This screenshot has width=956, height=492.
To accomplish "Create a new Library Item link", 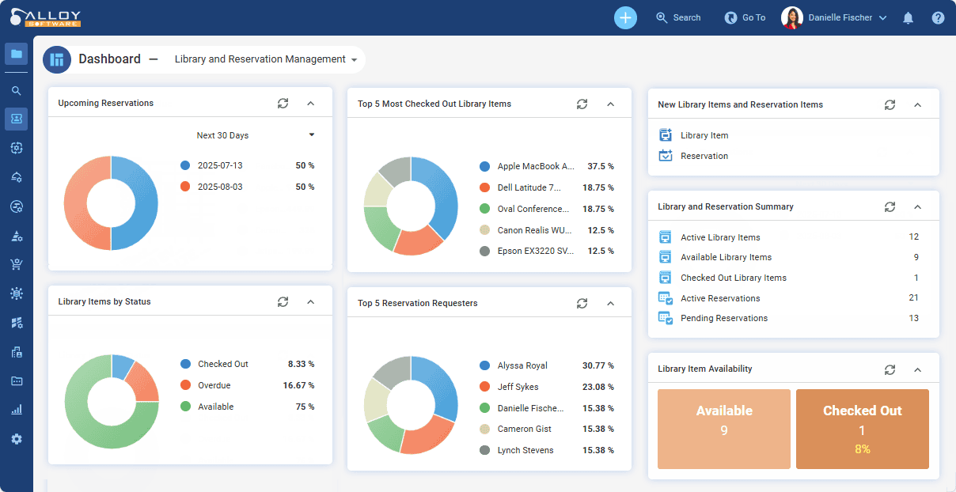I will [704, 135].
